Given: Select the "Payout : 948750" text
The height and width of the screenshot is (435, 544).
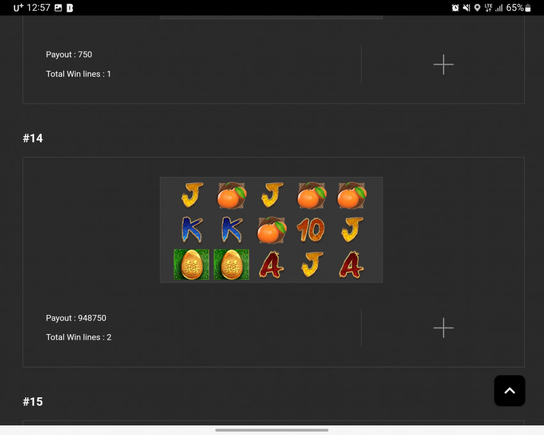Looking at the screenshot, I should (x=76, y=318).
